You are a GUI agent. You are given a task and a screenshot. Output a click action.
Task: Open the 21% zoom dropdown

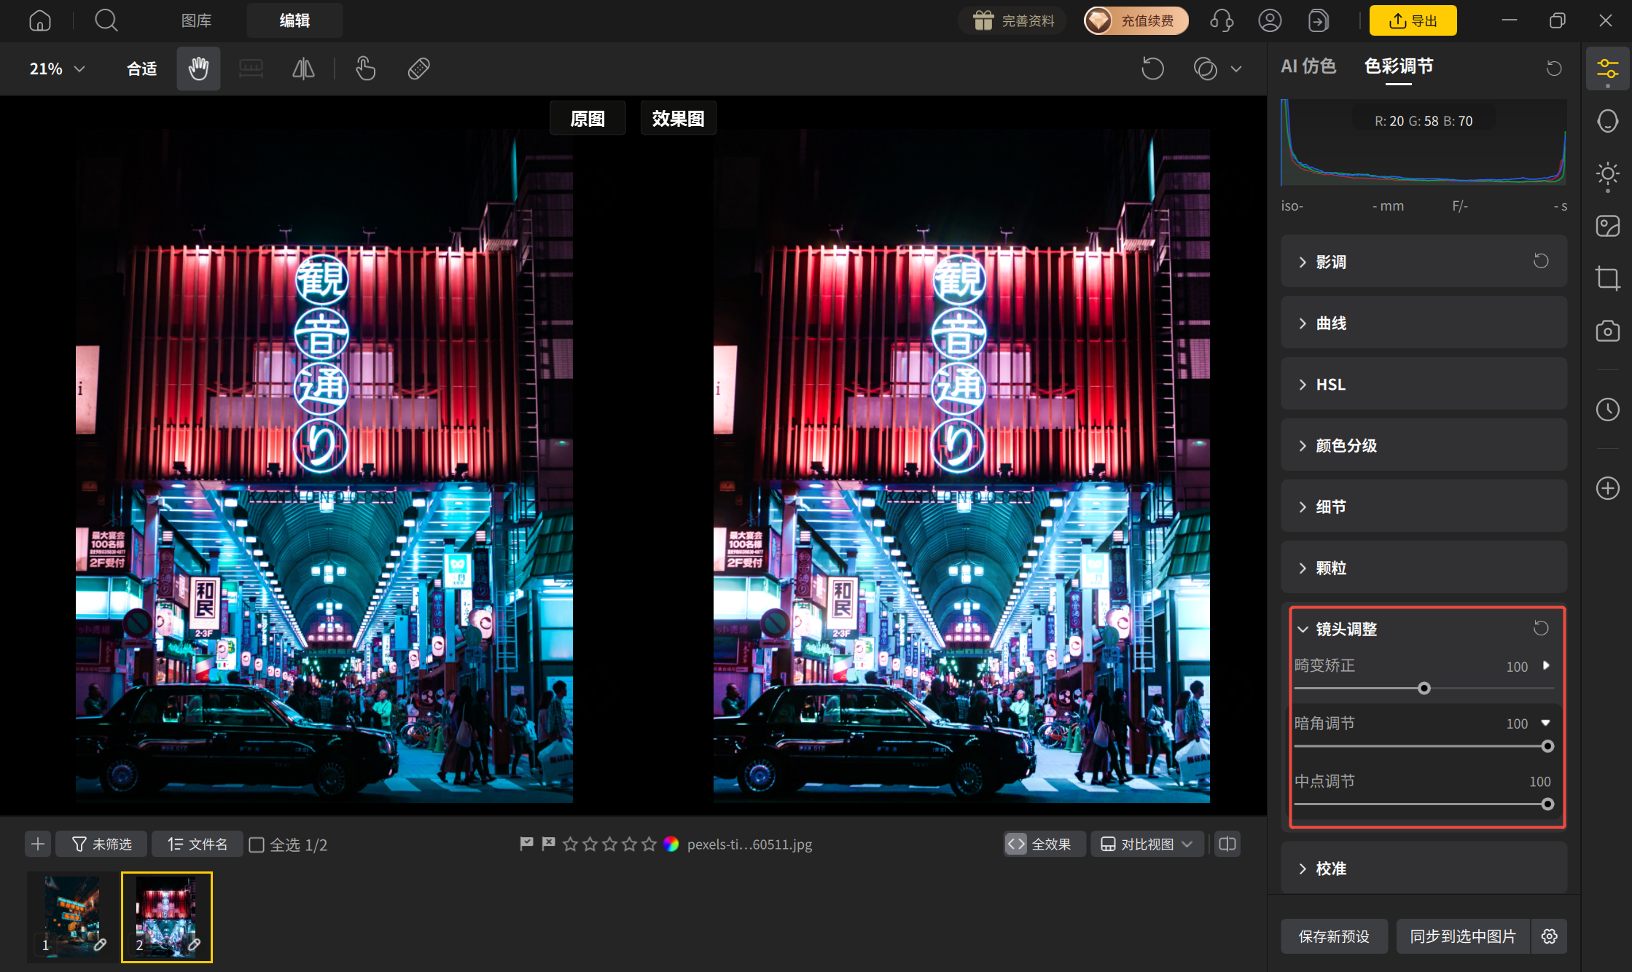(57, 68)
